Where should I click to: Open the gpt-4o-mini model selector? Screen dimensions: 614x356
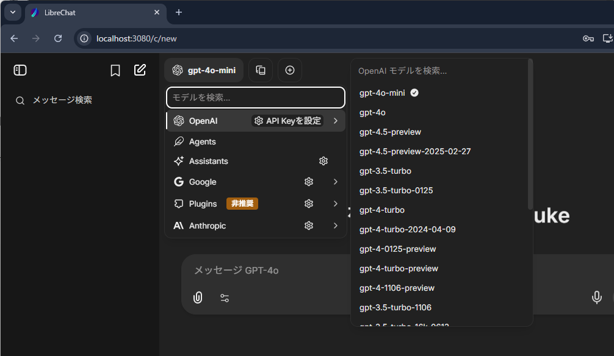pyautogui.click(x=204, y=70)
